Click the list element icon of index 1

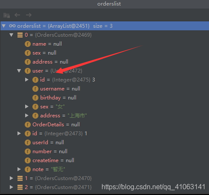pyautogui.click(x=20, y=178)
